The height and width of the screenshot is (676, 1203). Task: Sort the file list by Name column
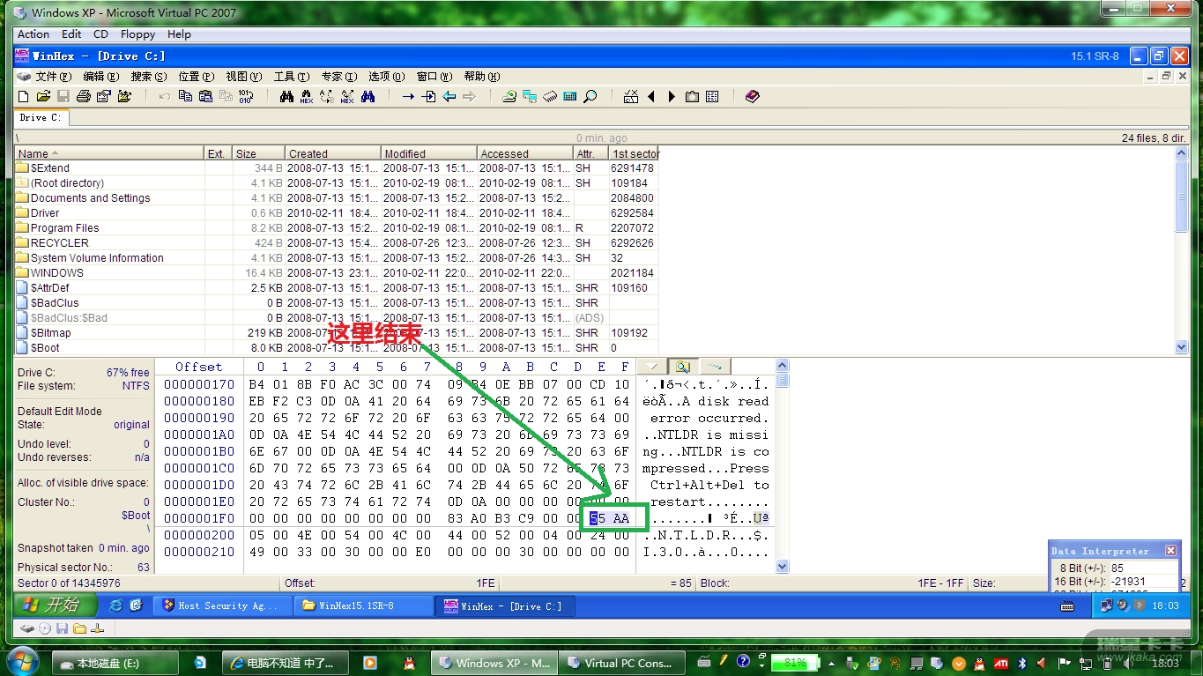pyautogui.click(x=109, y=153)
